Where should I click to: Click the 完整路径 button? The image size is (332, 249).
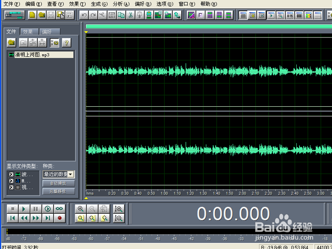59,191
